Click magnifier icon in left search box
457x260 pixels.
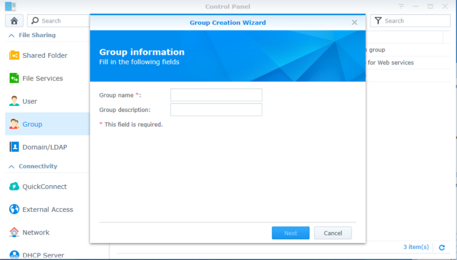(35, 20)
